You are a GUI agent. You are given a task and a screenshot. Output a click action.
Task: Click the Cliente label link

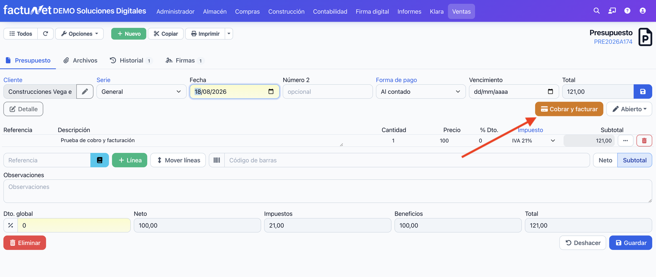[x=13, y=80]
